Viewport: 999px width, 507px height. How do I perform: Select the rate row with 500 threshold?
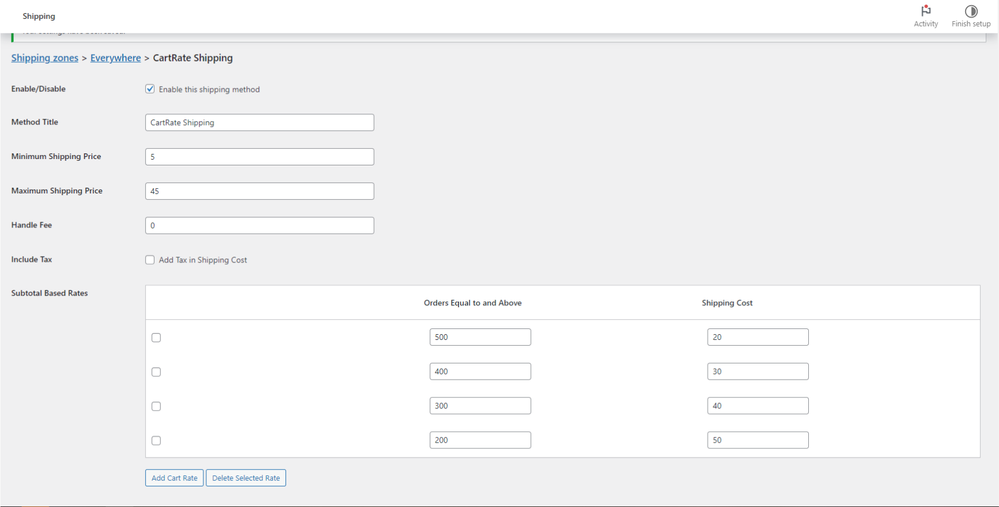click(x=156, y=338)
